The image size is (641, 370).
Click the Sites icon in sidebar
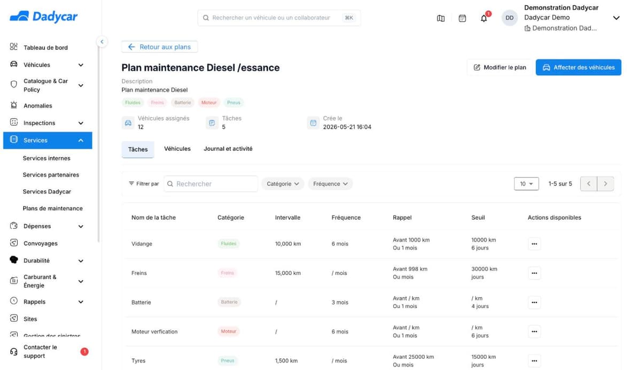point(14,318)
